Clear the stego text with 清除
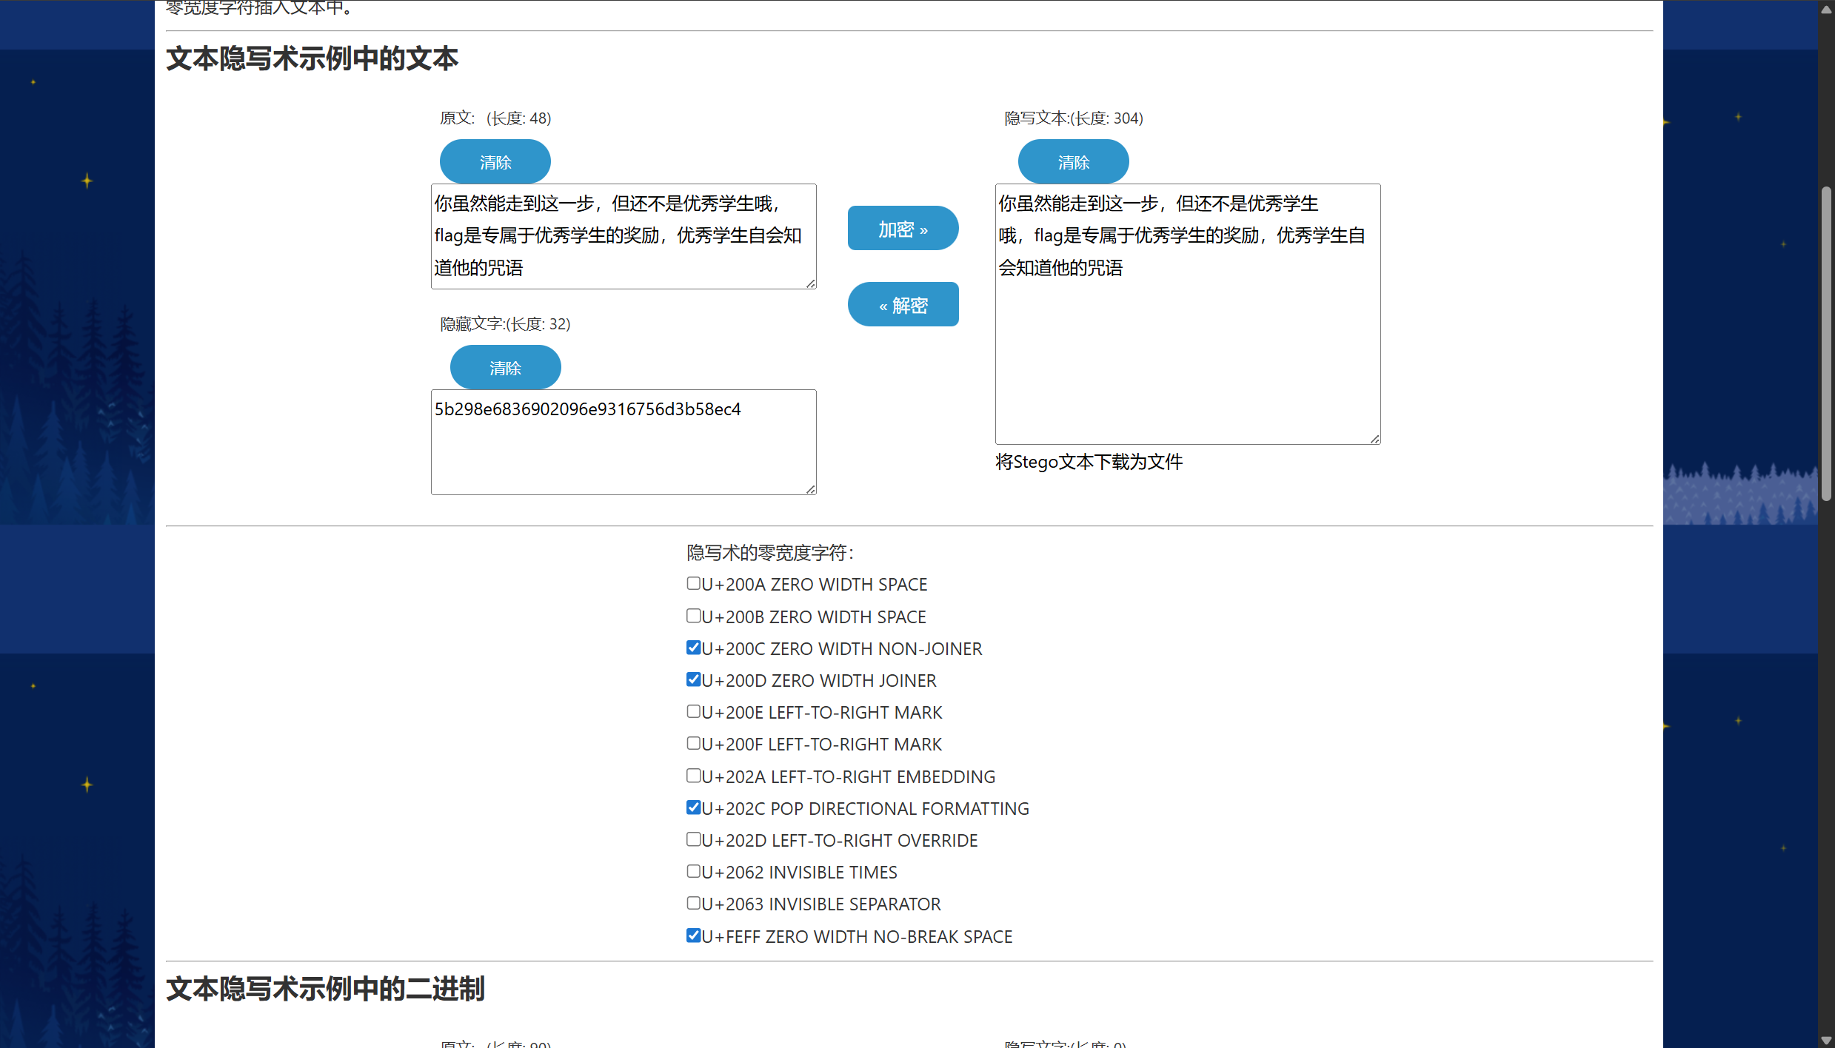Viewport: 1835px width, 1048px height. tap(1073, 162)
